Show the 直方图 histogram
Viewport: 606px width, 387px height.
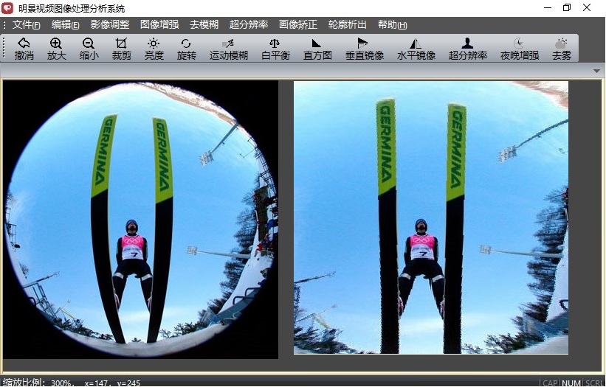(x=317, y=49)
